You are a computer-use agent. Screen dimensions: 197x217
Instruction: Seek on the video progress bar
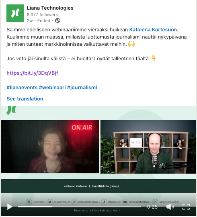click(x=80, y=207)
